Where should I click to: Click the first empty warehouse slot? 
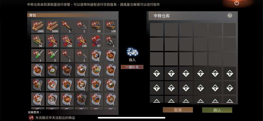[157, 30]
